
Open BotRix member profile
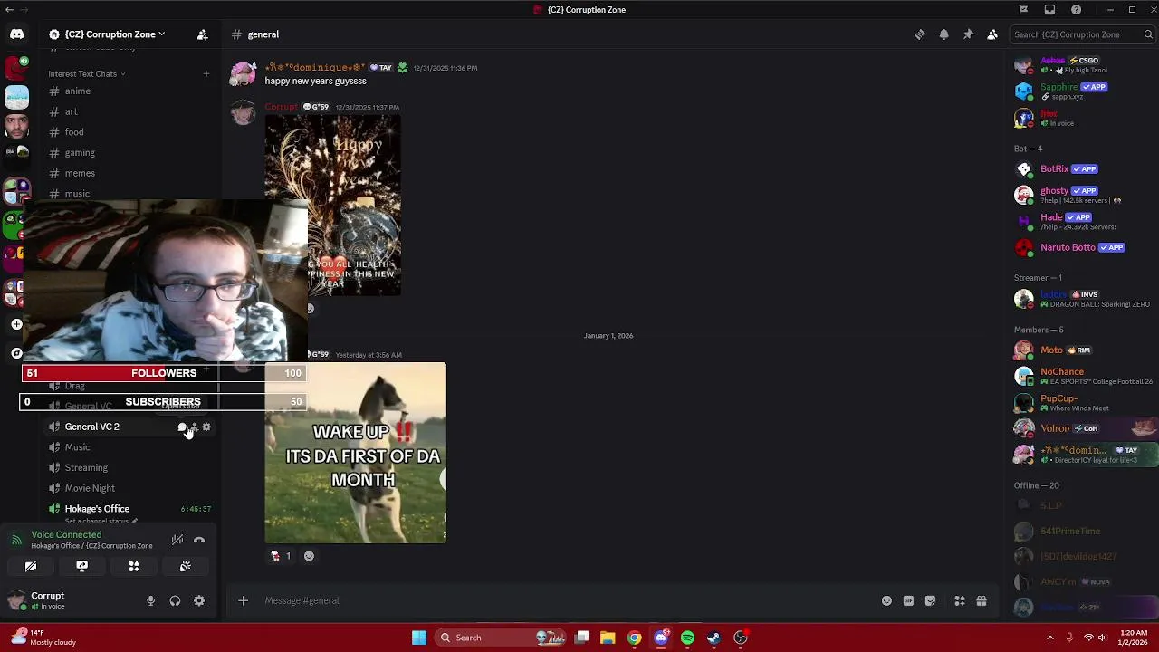1081,168
